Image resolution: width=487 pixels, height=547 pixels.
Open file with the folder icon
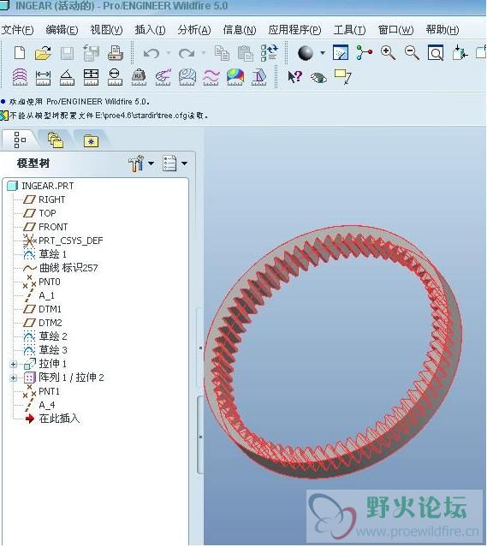coord(44,53)
